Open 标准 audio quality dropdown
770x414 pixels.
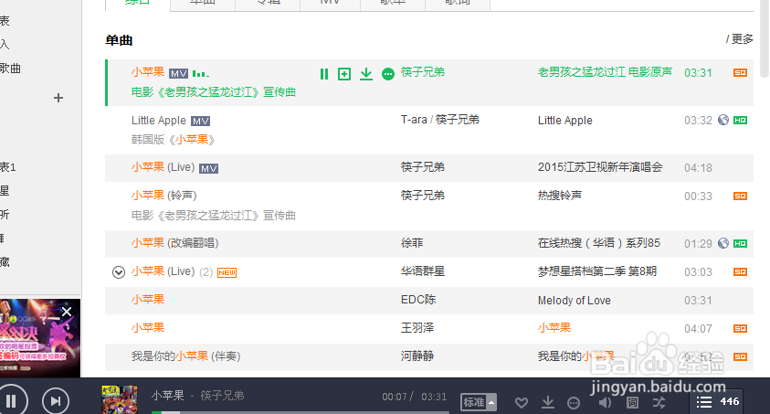pyautogui.click(x=479, y=403)
